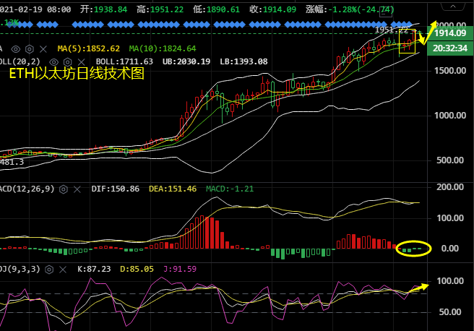Click the highlighted candlestick in the yellow box

pos(408,43)
